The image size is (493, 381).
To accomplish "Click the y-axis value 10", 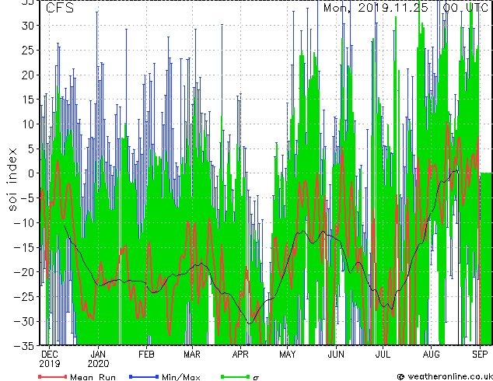I will click(x=28, y=124).
